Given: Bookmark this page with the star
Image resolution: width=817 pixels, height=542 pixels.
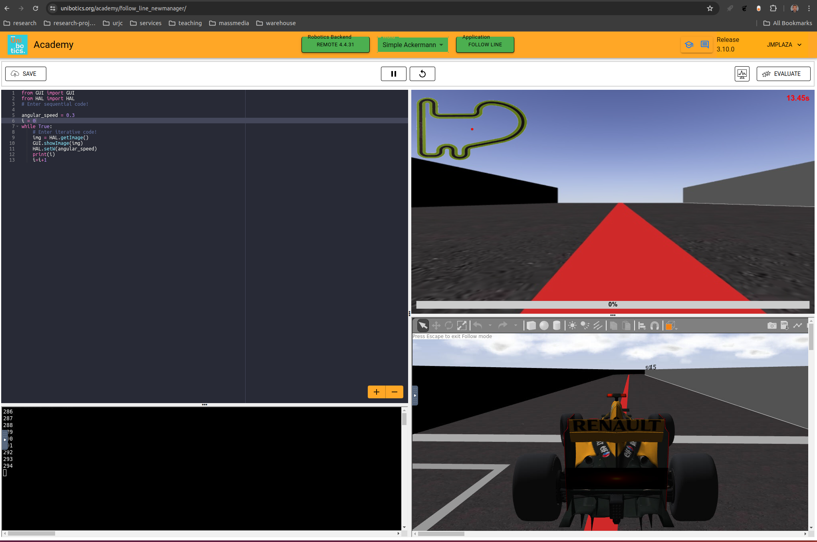Looking at the screenshot, I should click(x=710, y=8).
